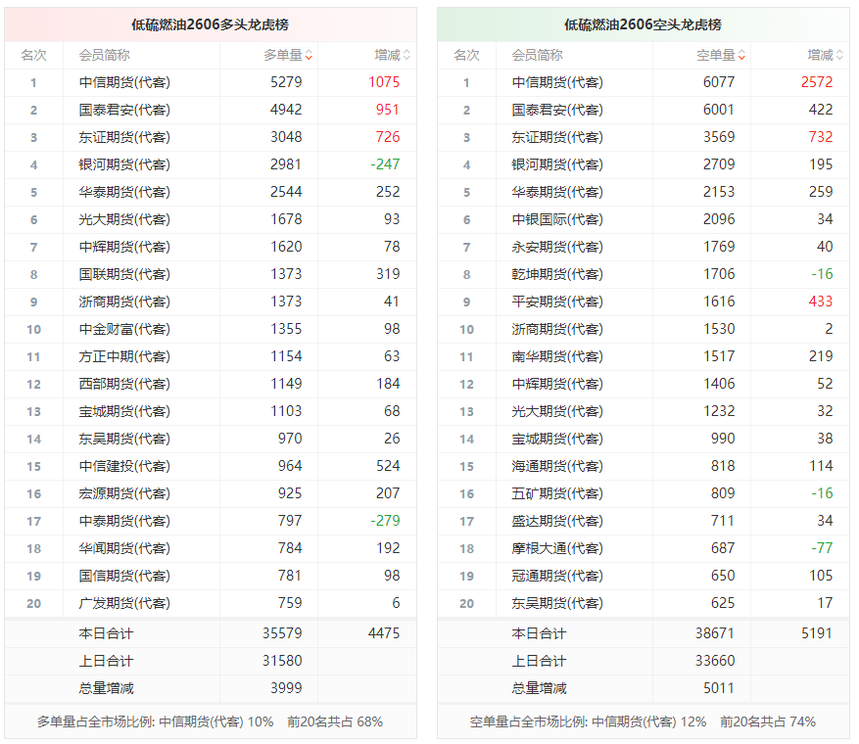The image size is (859, 744).
Task: Sort short table by 空单量 sort arrows
Action: (741, 55)
